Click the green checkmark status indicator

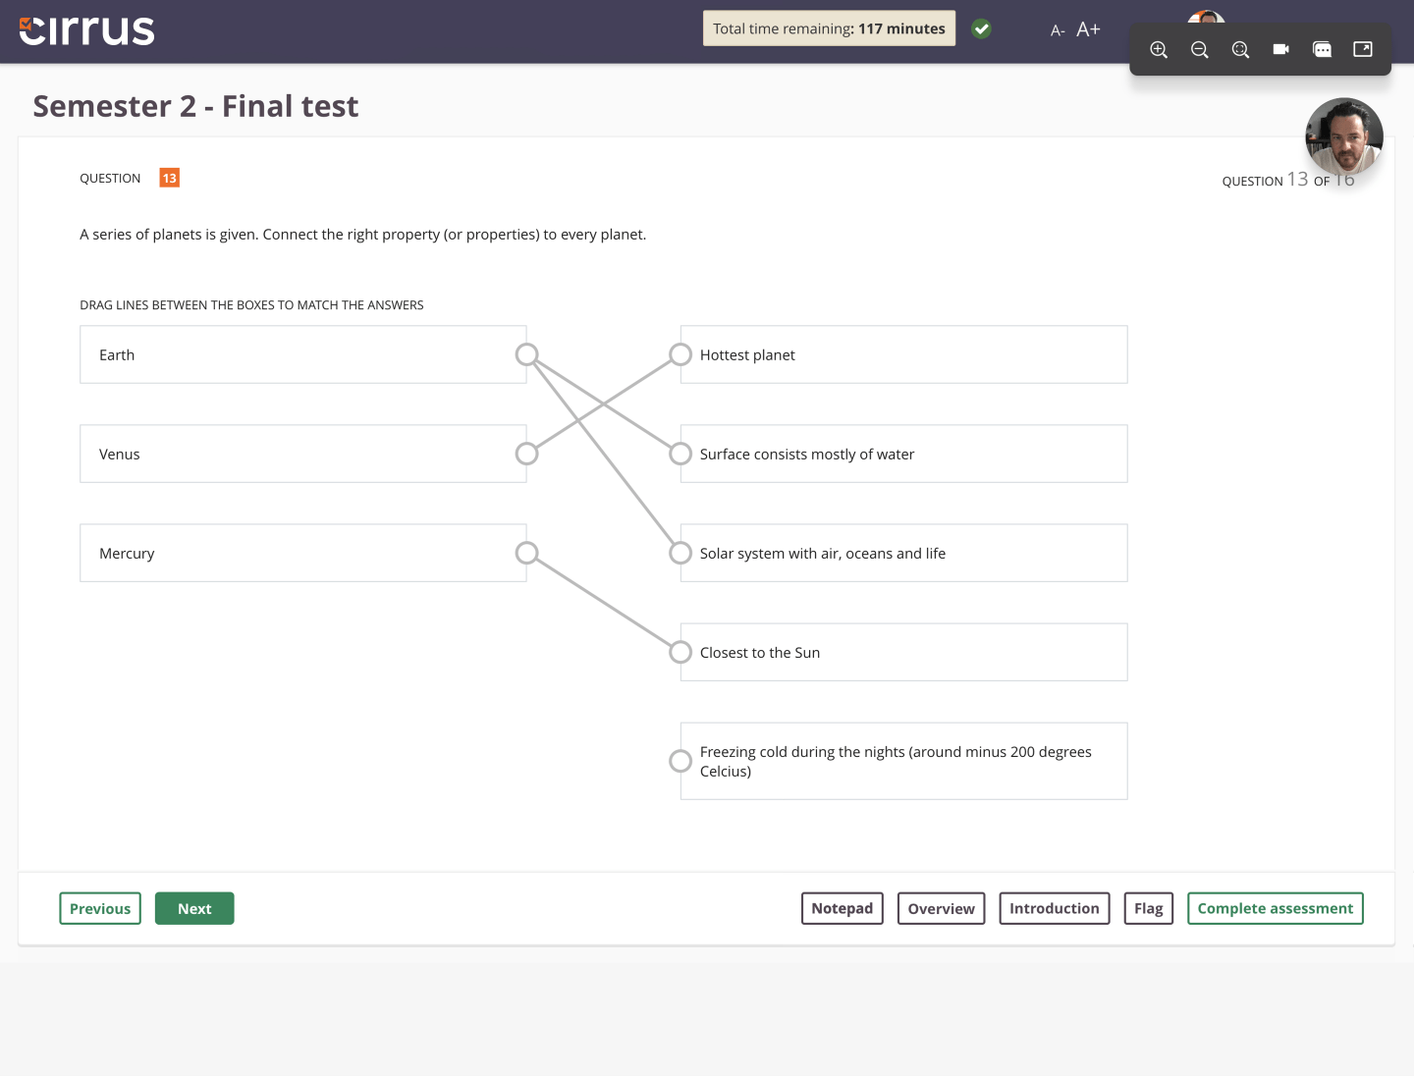pos(981,28)
